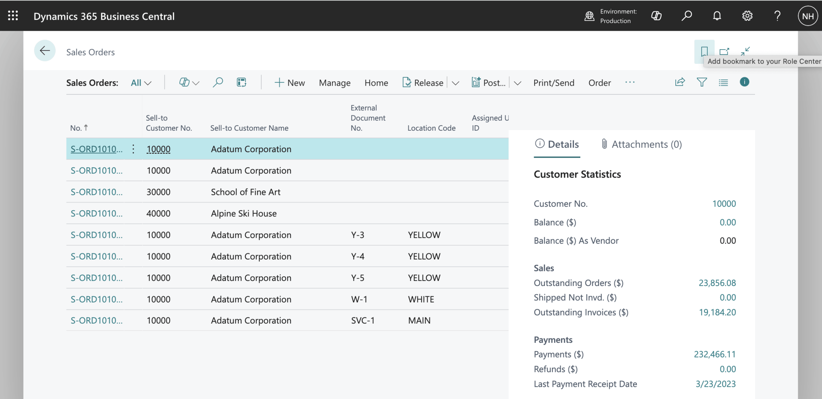Click the back arrow button

[45, 51]
